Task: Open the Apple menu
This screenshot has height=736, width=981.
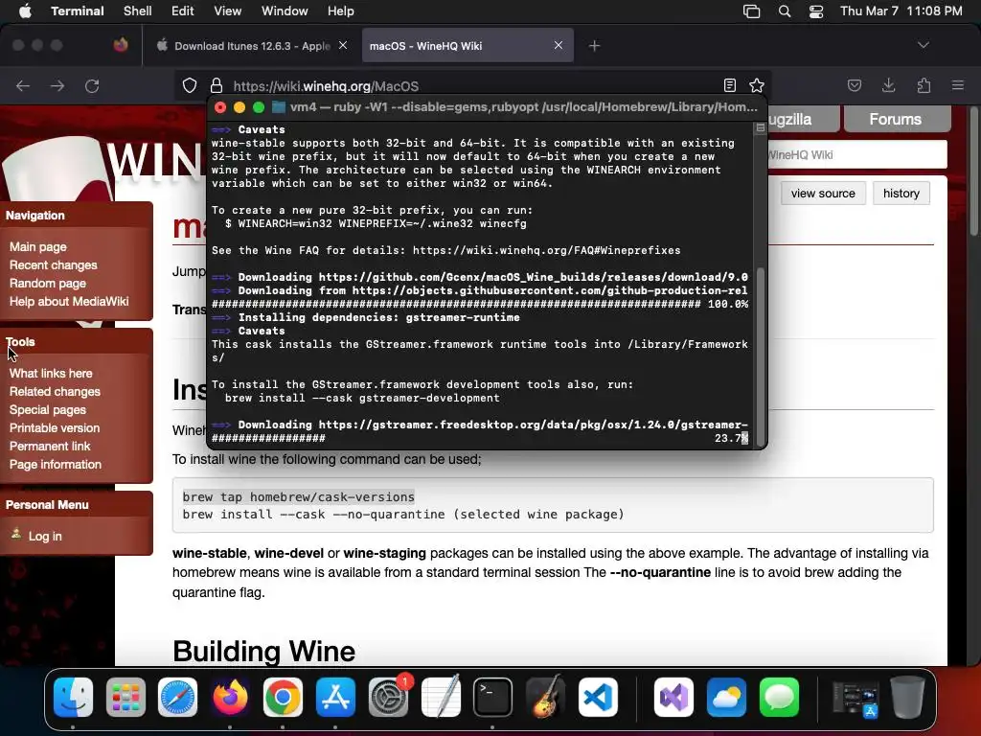Action: 25,11
